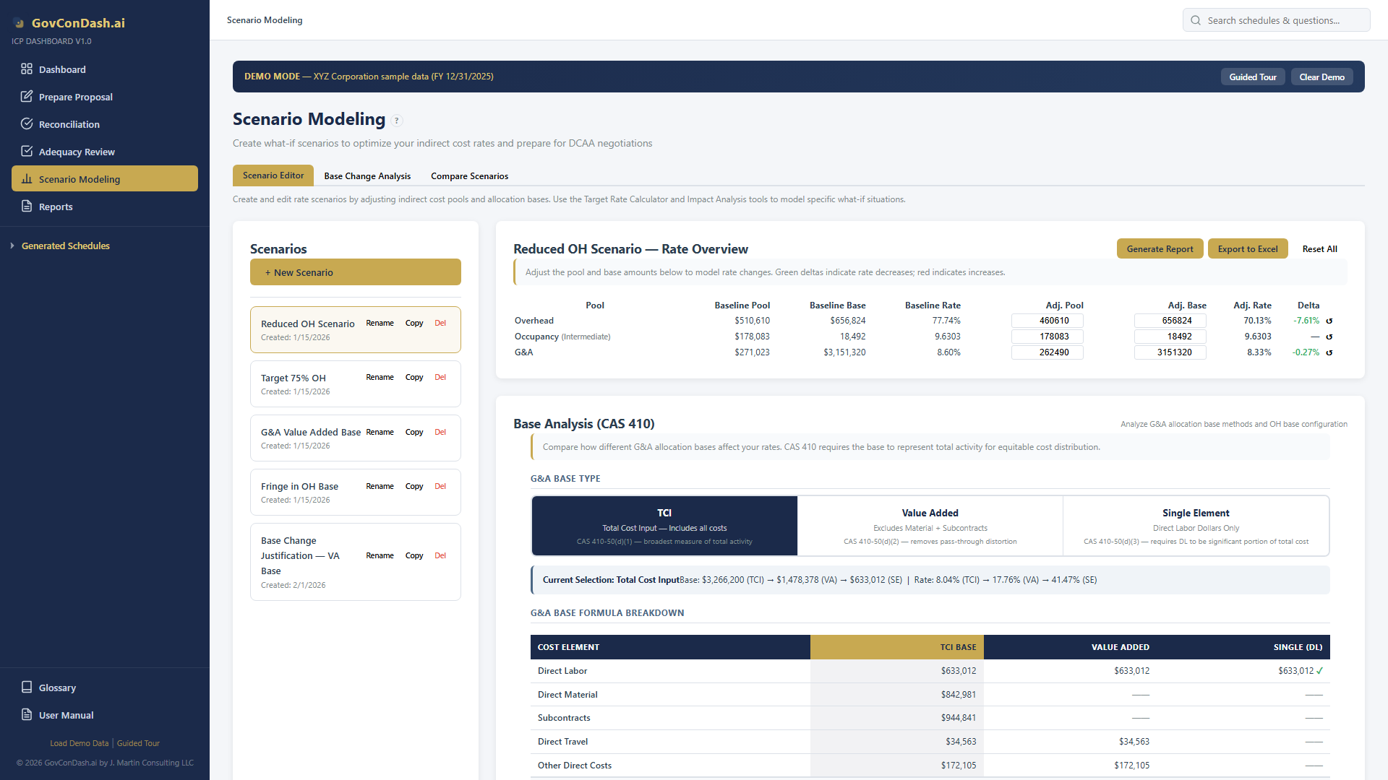Select the Value Added G&A base type
This screenshot has height=780, width=1388.
(930, 526)
